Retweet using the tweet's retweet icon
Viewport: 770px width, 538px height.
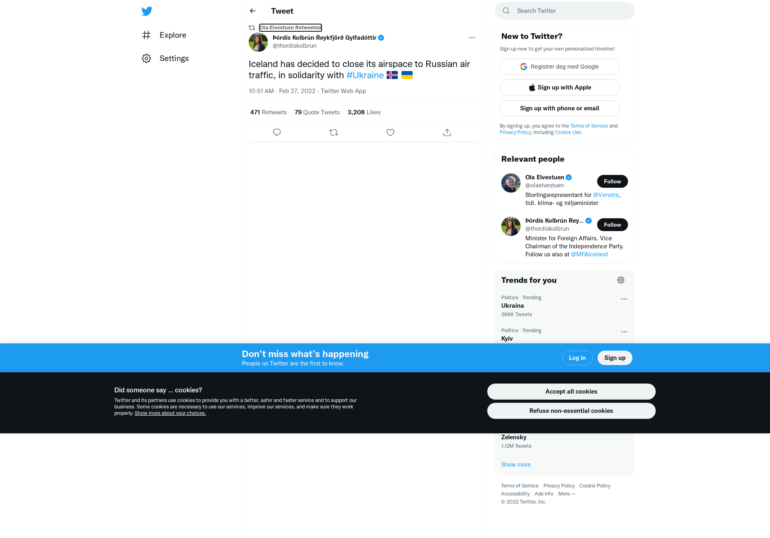[334, 132]
